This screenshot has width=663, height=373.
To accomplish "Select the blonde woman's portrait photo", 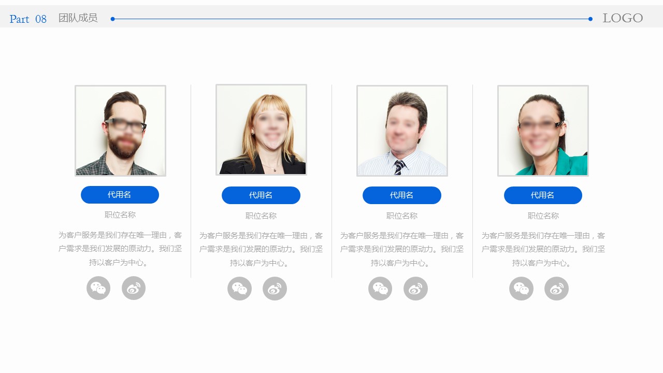I will [261, 130].
